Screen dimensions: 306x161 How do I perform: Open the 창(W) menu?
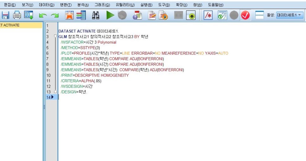point(197,5)
